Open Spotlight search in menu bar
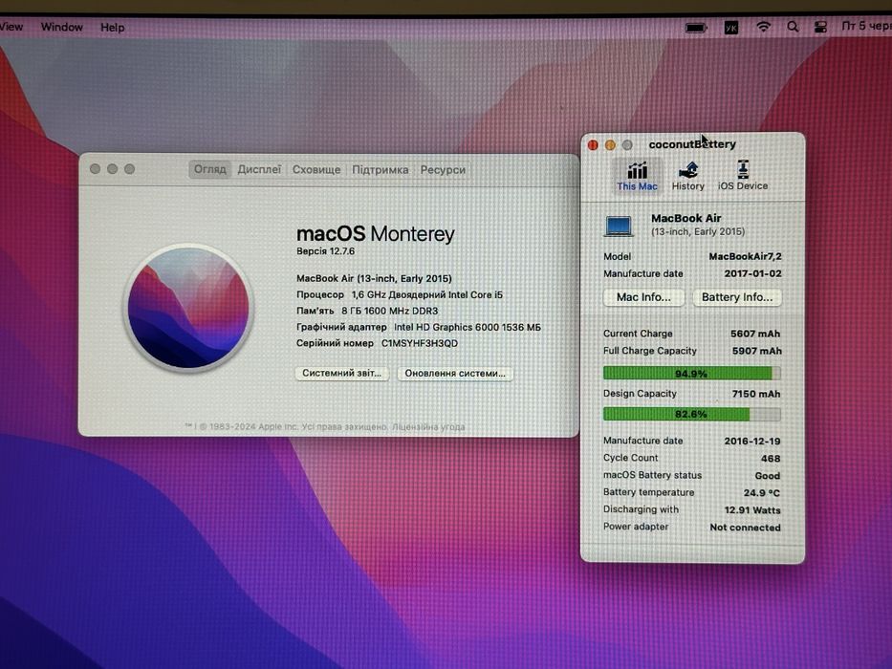Image resolution: width=892 pixels, height=669 pixels. click(x=793, y=27)
